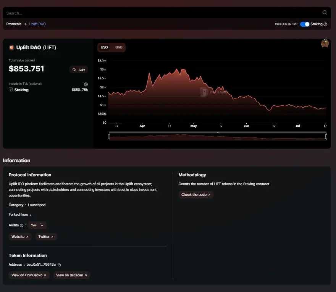
Task: Click the May label on chart axis
Action: click(x=194, y=126)
